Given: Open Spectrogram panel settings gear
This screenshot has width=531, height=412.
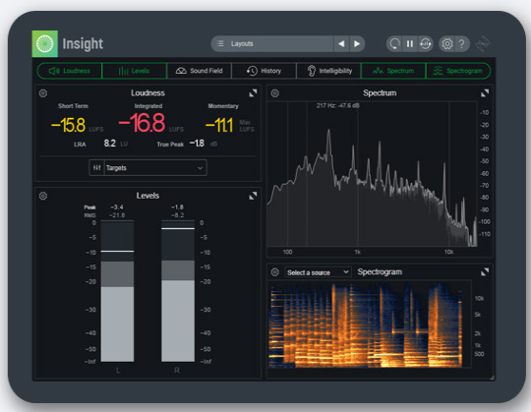Looking at the screenshot, I should pos(275,272).
